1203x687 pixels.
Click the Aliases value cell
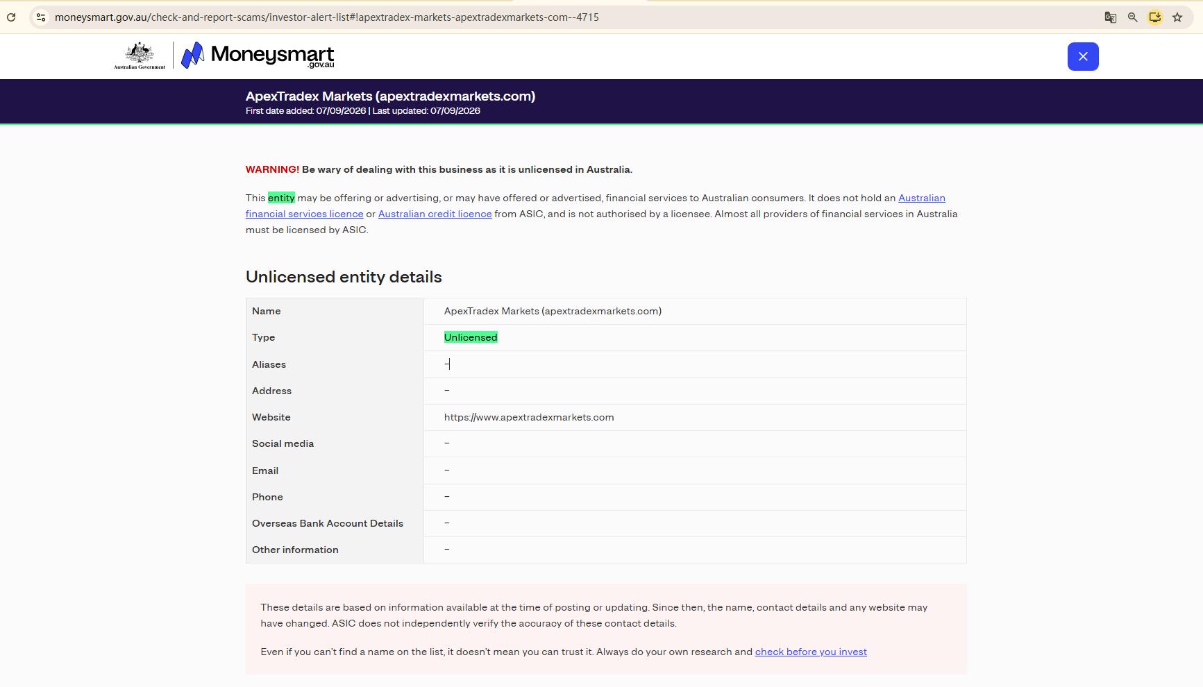tap(695, 364)
